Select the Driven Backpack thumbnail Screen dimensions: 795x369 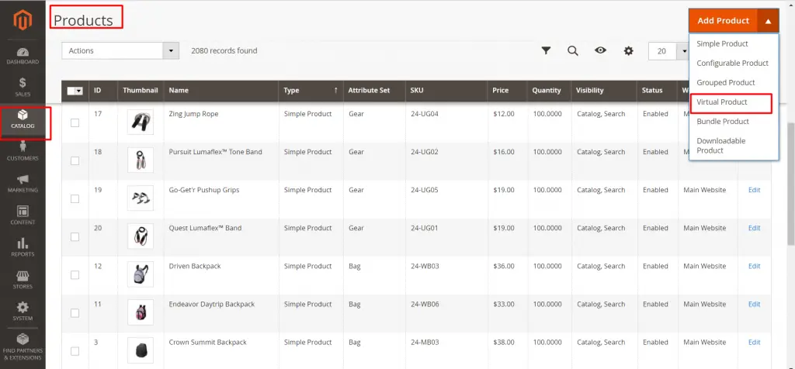point(141,274)
